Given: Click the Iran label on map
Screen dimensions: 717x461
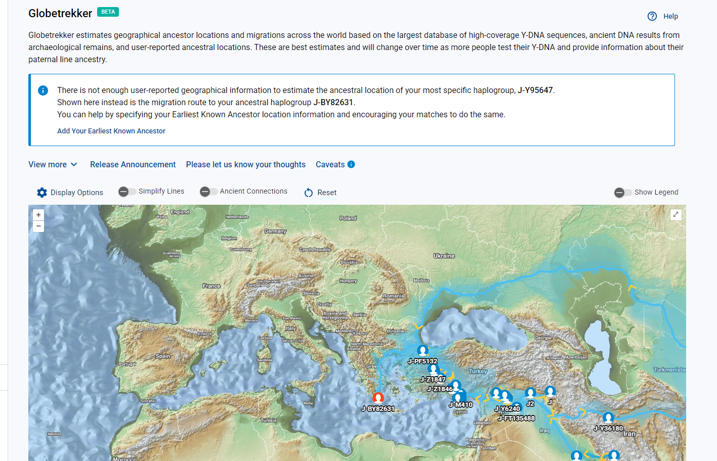Looking at the screenshot, I should point(629,434).
